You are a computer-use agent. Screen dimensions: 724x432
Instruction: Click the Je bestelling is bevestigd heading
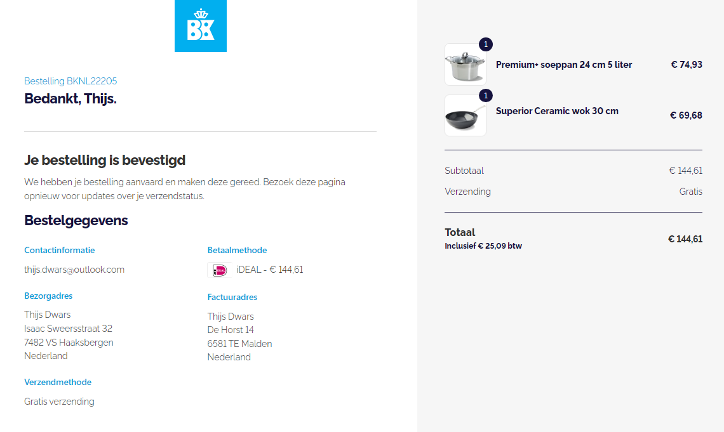pyautogui.click(x=105, y=160)
